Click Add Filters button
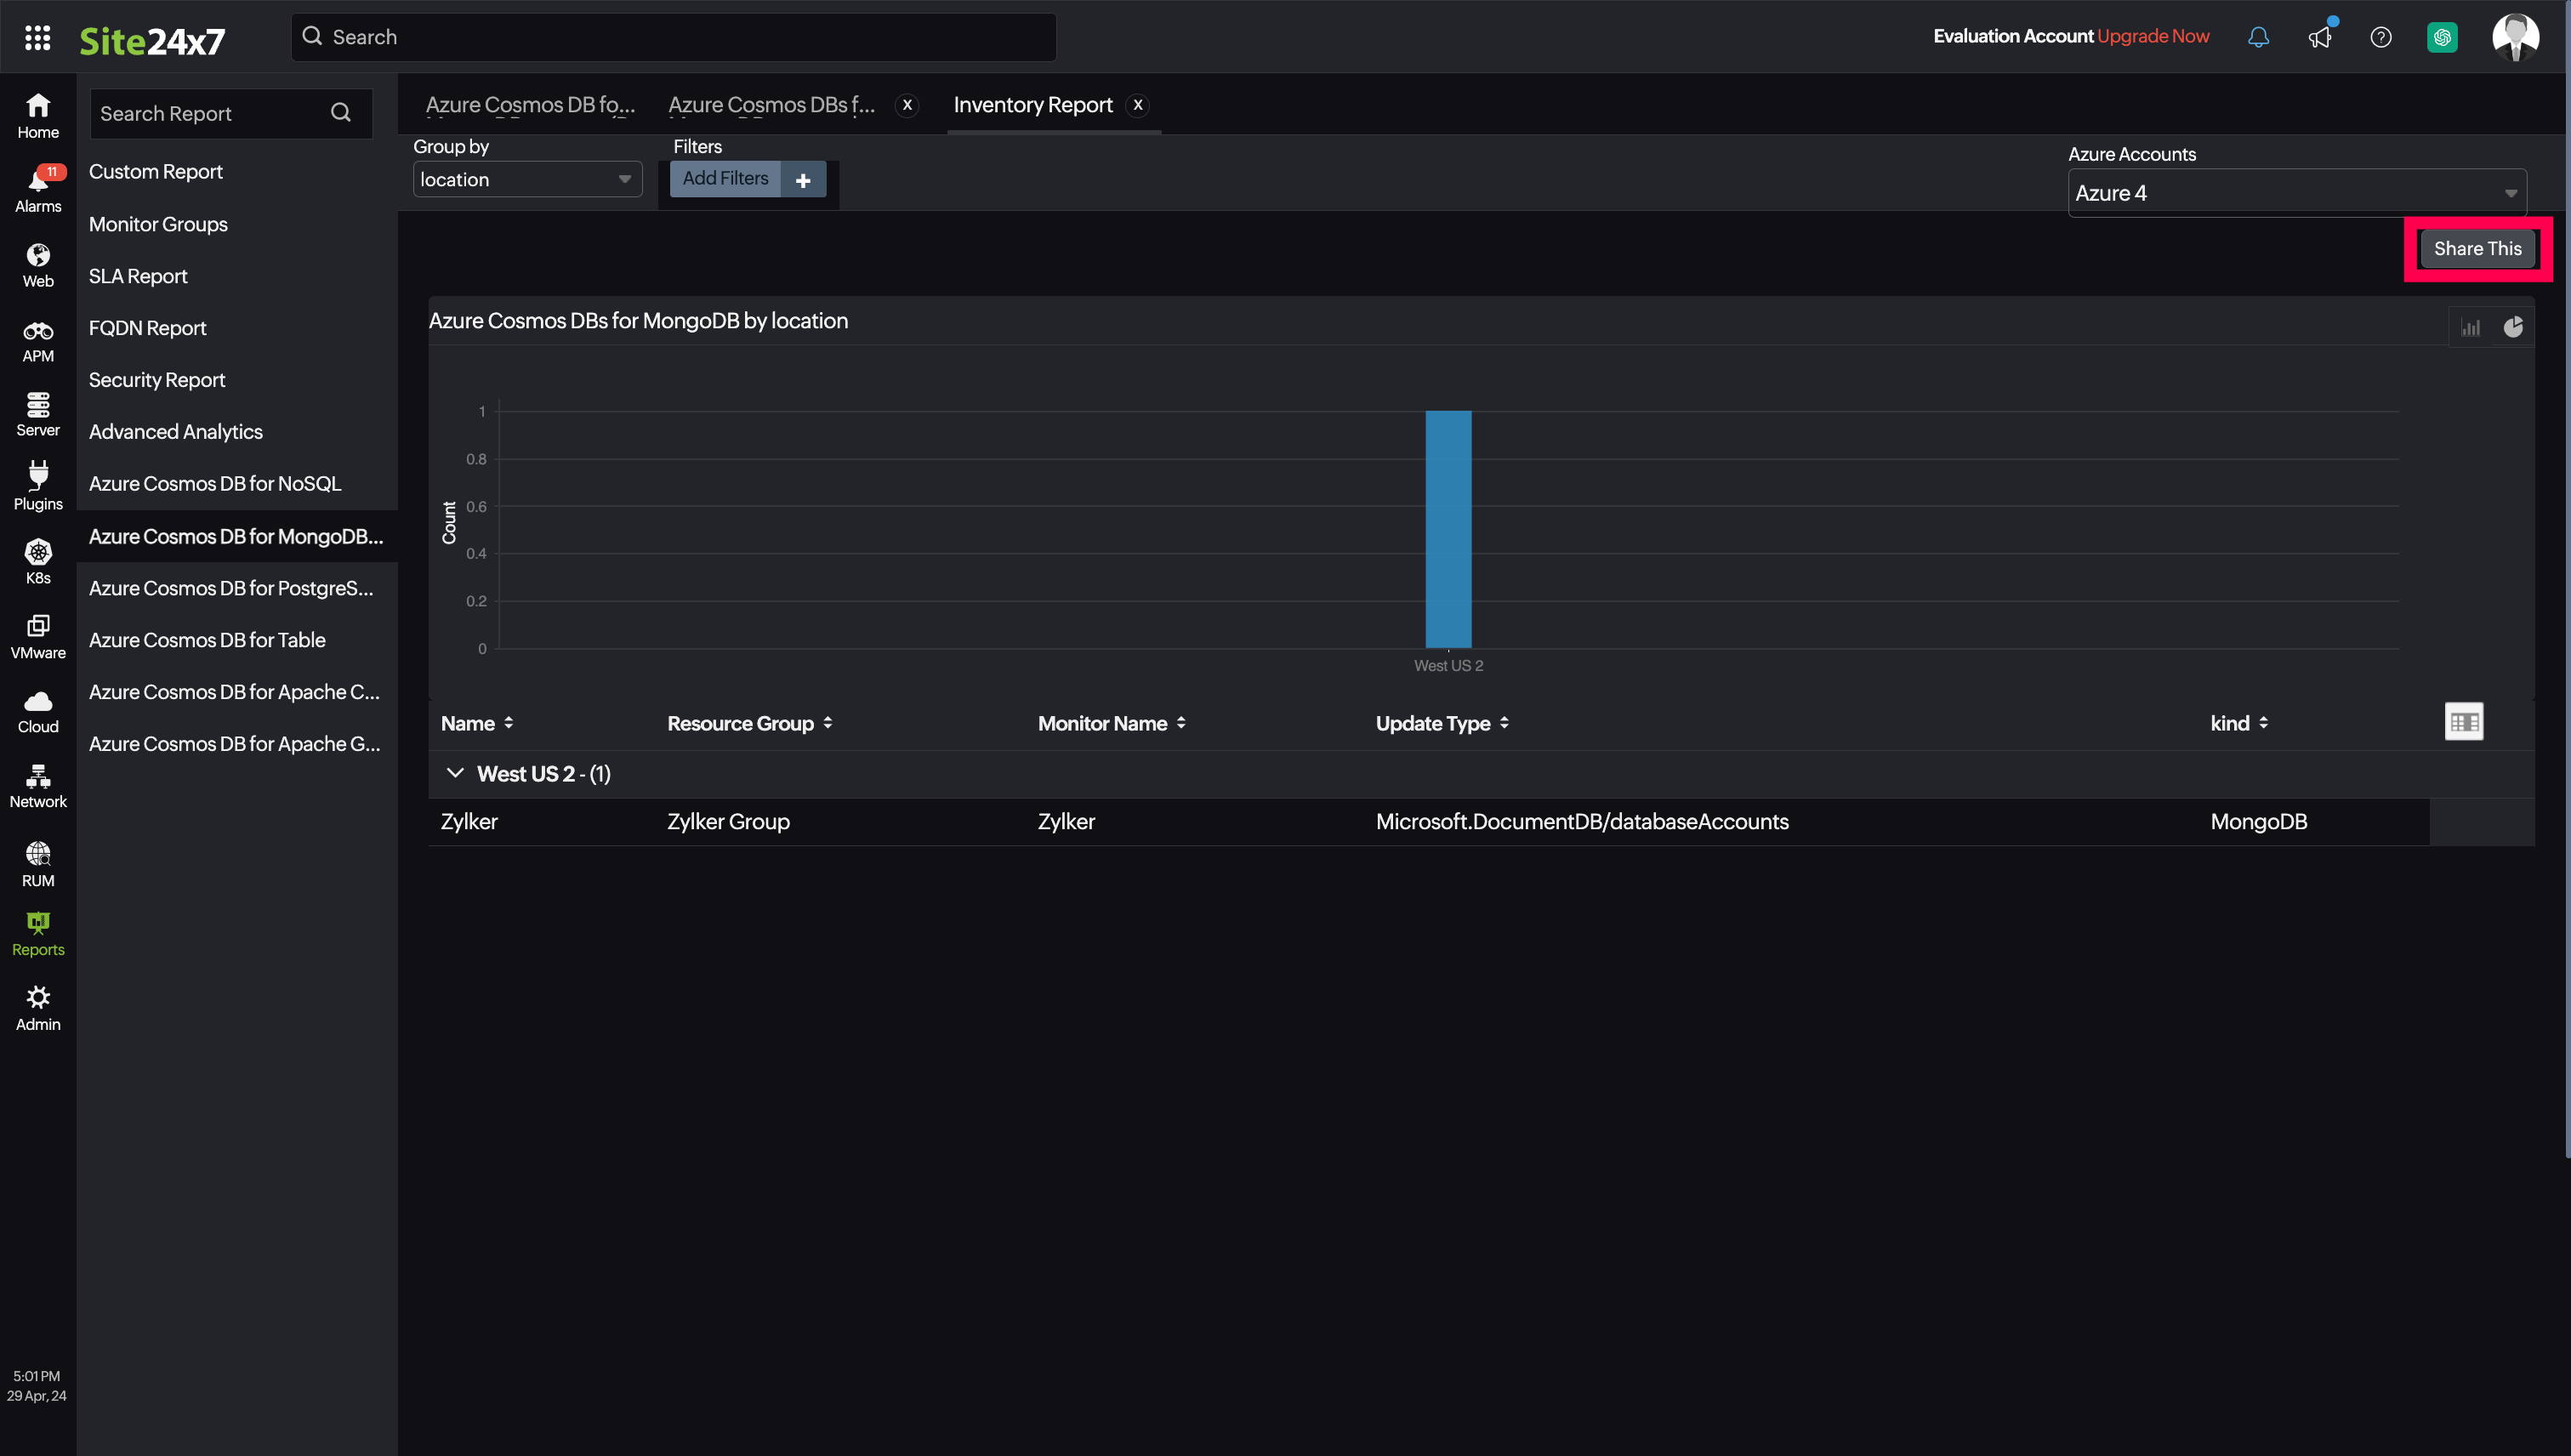Screen dimensions: 2571x1456 724,179
